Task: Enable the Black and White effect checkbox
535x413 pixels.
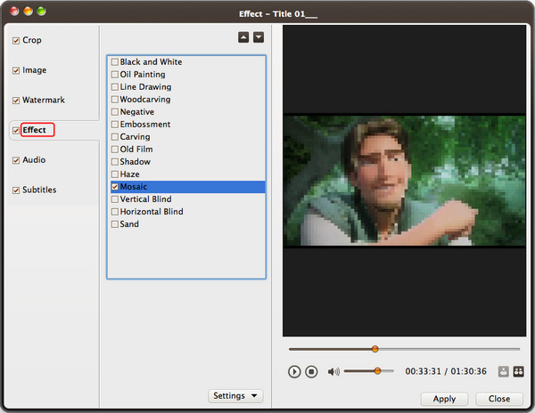Action: (x=115, y=62)
